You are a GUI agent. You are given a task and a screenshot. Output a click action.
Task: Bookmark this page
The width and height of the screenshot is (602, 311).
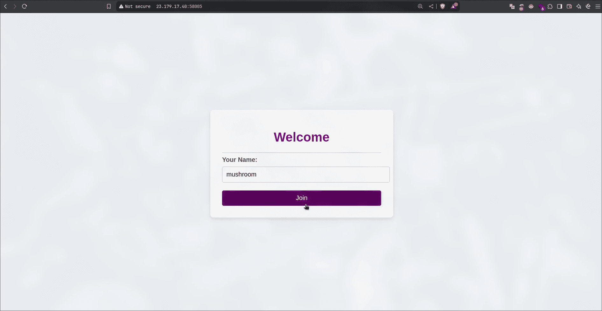point(109,6)
